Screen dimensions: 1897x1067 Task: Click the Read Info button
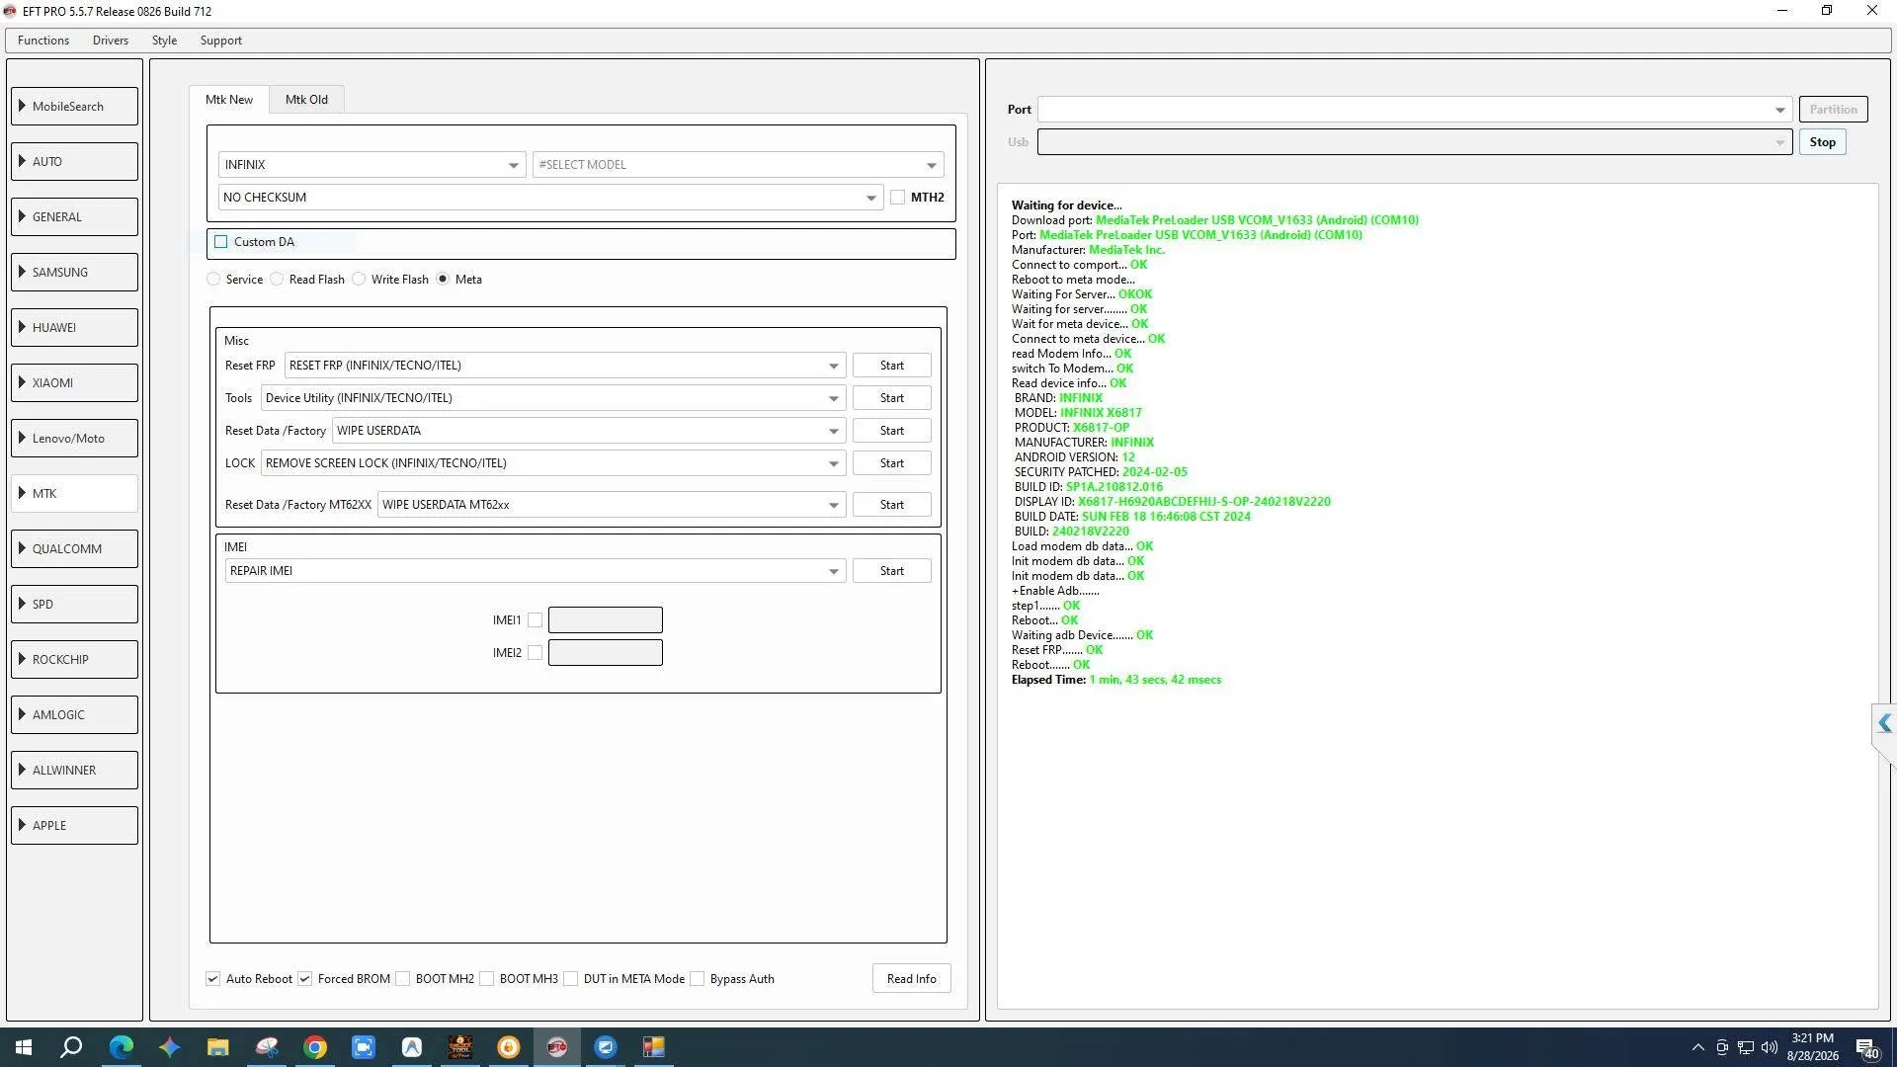point(911,979)
